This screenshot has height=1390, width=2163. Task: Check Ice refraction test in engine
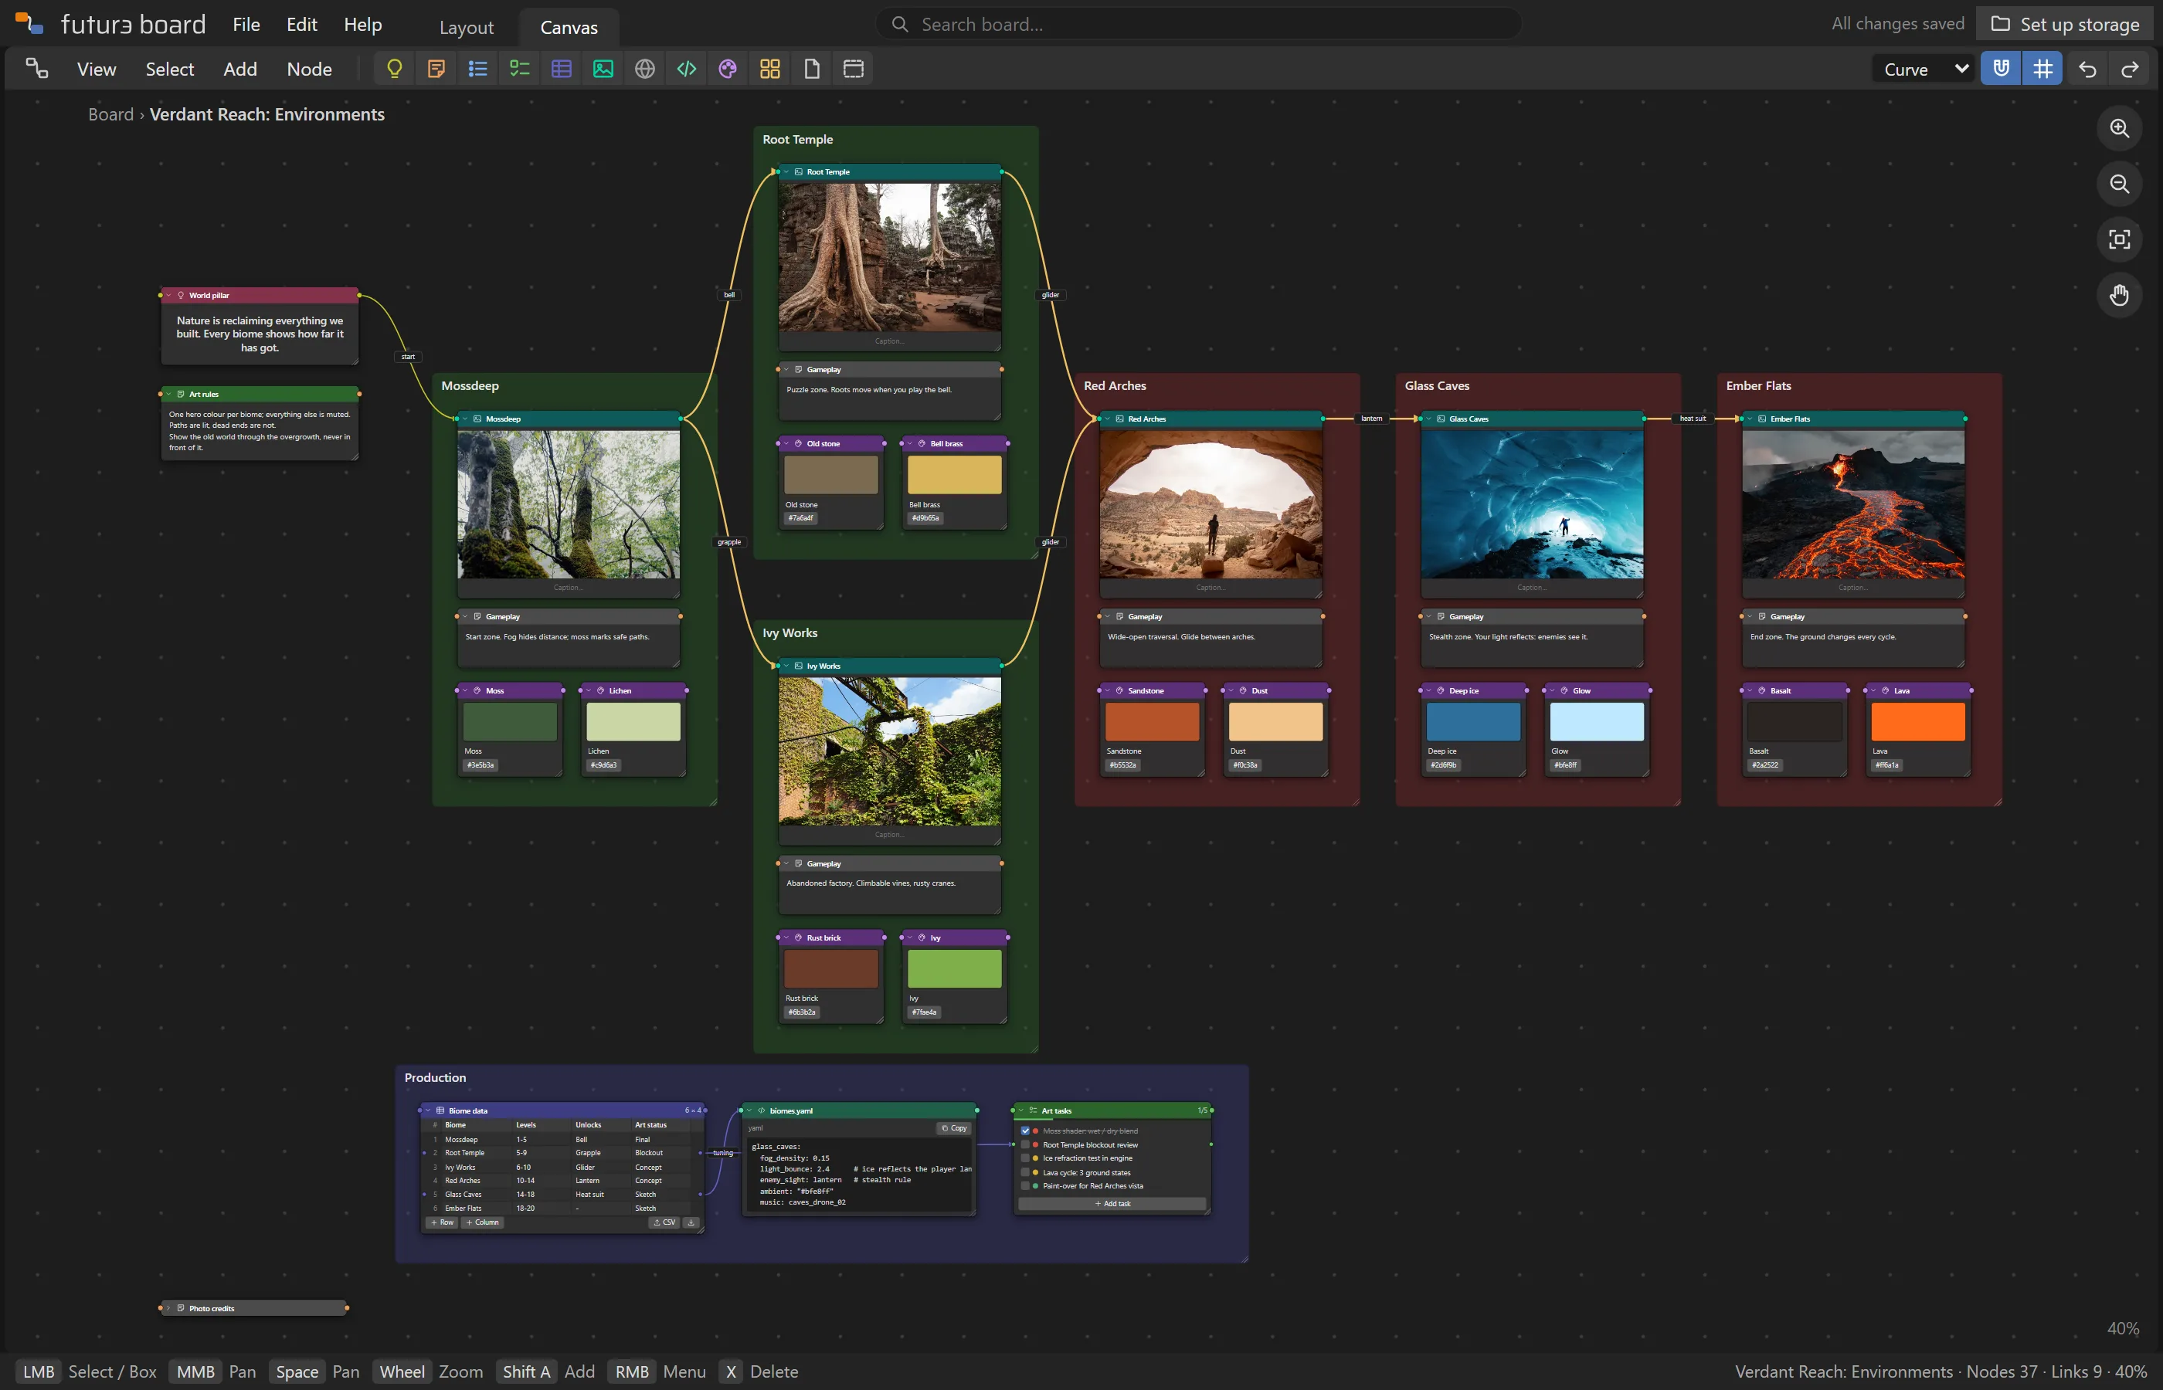pos(1024,1158)
